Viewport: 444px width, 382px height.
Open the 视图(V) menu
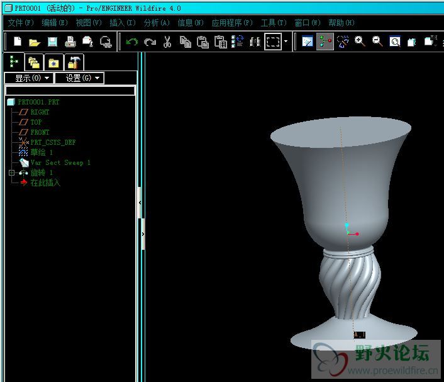pos(89,23)
